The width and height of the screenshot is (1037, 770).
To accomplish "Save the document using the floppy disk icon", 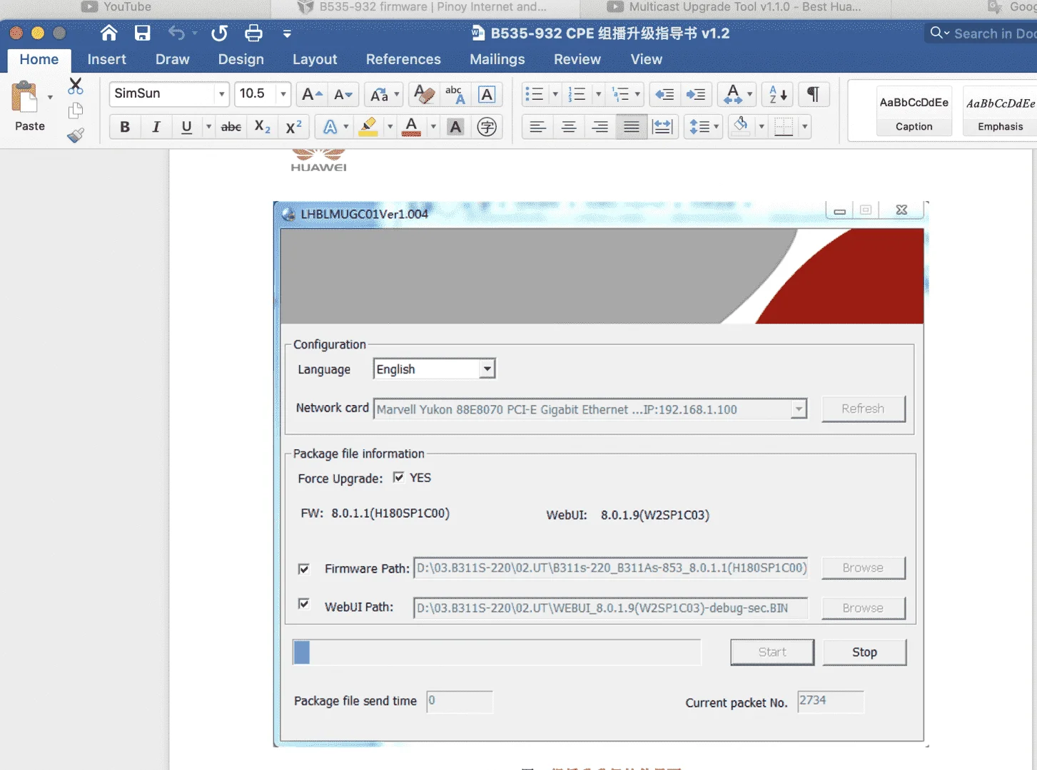I will point(143,33).
